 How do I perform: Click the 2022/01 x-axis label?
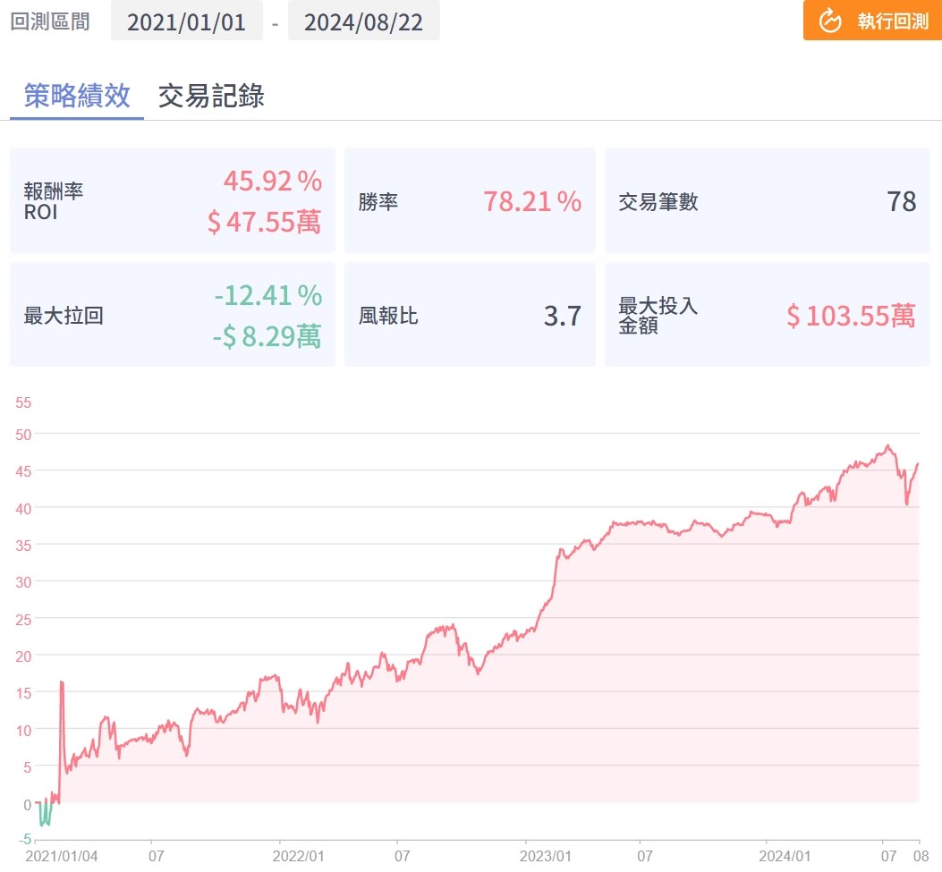300,856
